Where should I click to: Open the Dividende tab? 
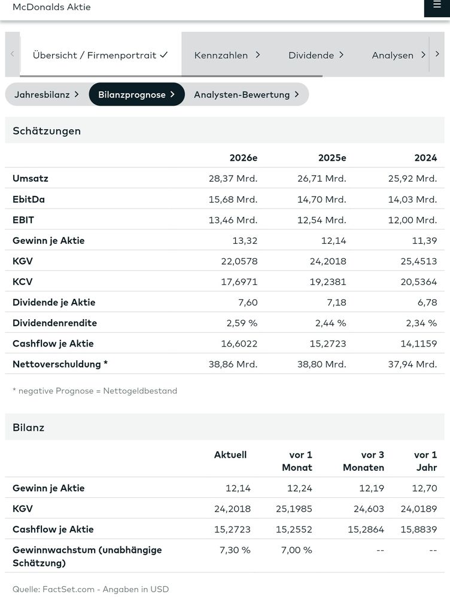click(316, 55)
